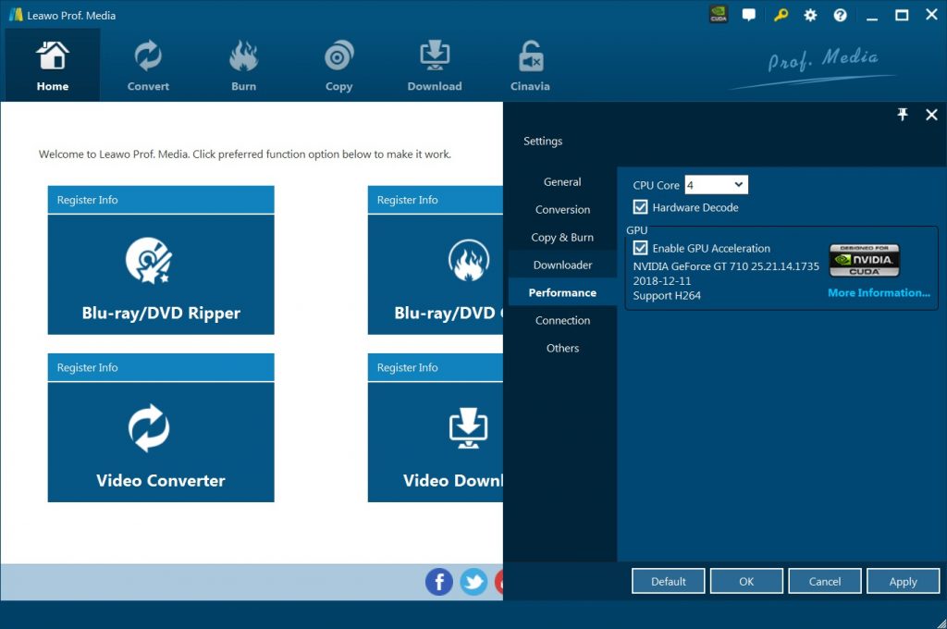Share via the Twitter icon

(x=473, y=582)
